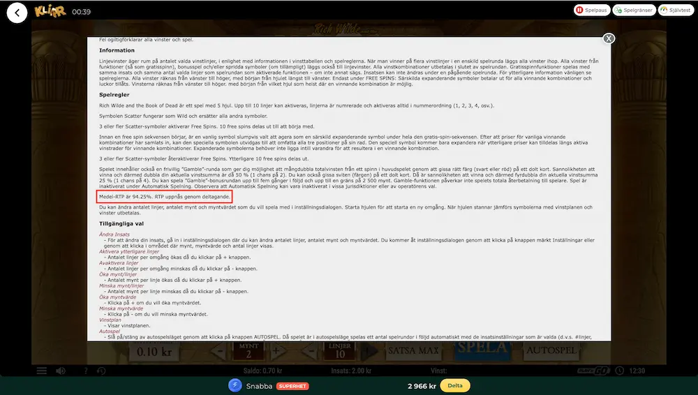
Task: Close the game rules dialog
Action: 609,39
